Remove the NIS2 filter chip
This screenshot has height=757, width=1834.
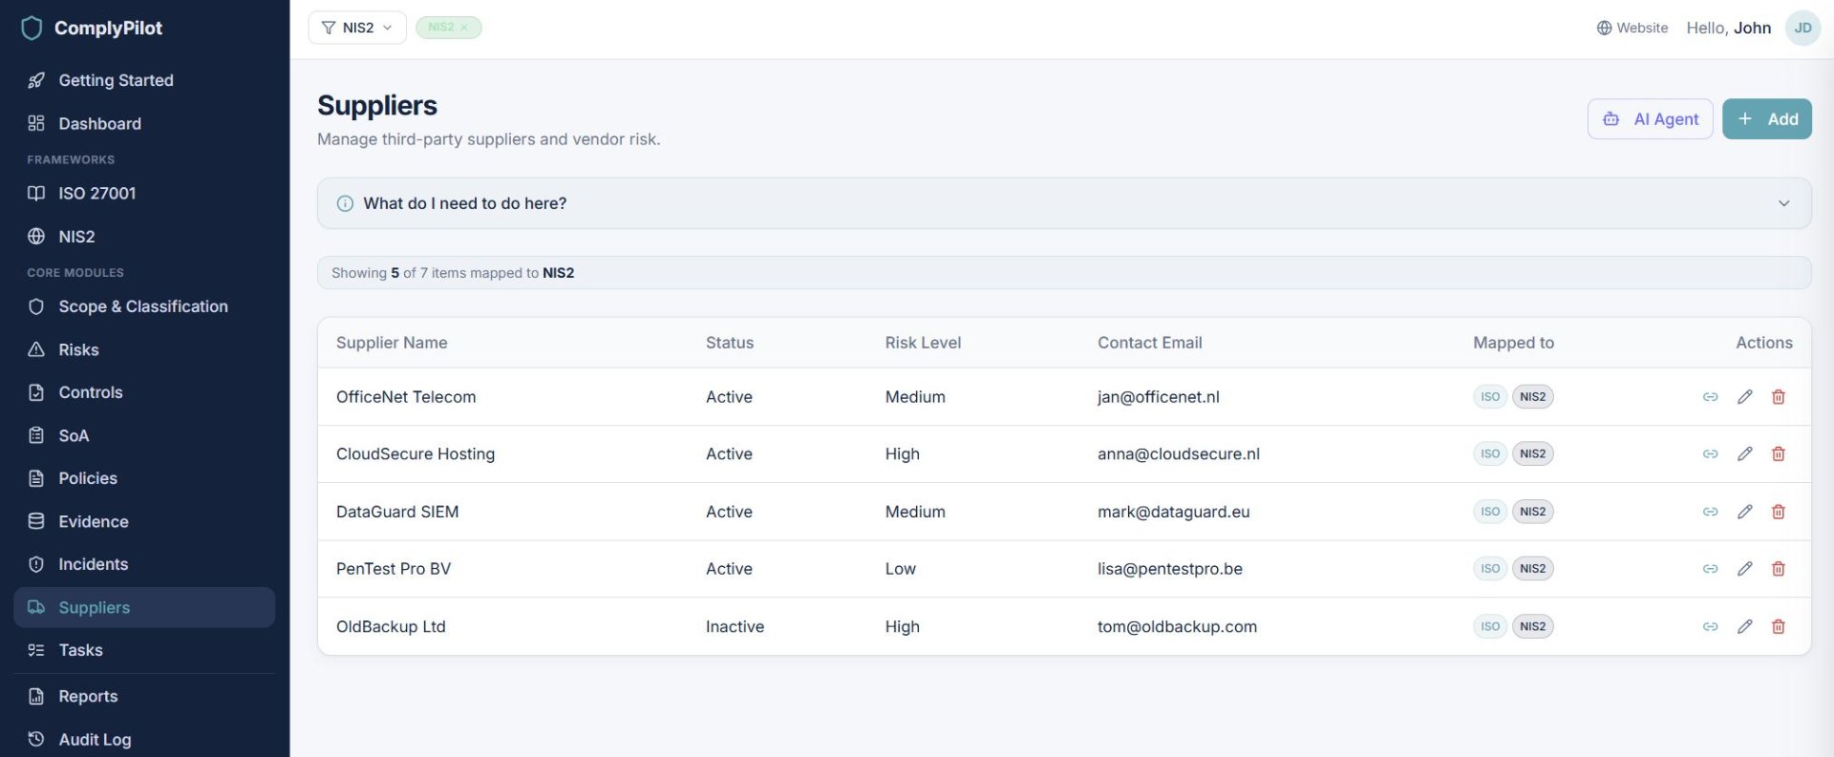tap(464, 28)
